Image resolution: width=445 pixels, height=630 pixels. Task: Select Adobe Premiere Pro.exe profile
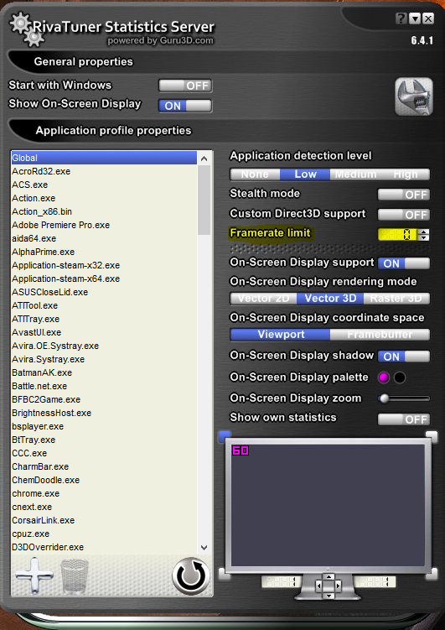[104, 225]
